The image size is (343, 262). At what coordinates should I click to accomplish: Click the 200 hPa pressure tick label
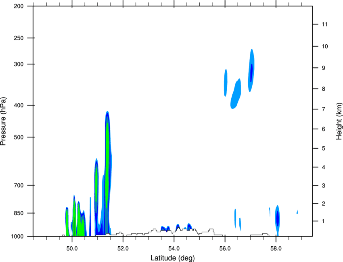coord(19,6)
